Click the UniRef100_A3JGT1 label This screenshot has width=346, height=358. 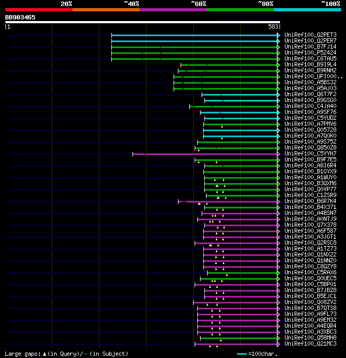coord(310,237)
